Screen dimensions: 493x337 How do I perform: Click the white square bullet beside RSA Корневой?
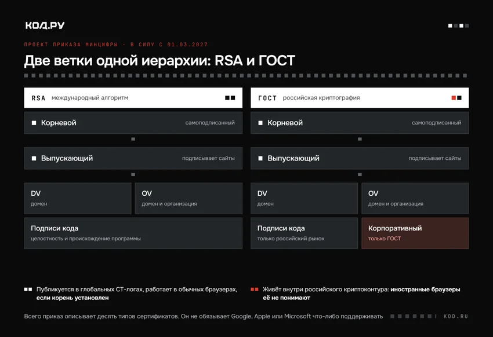(x=34, y=123)
